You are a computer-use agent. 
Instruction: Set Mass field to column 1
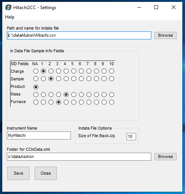(x=43, y=94)
